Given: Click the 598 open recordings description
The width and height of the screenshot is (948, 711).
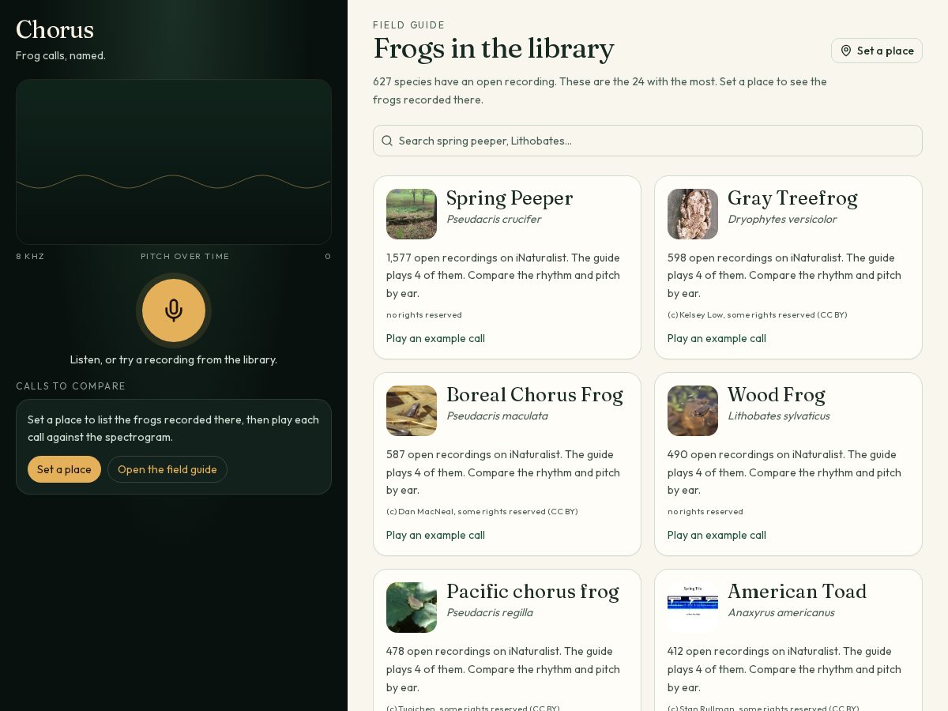Looking at the screenshot, I should [x=784, y=276].
